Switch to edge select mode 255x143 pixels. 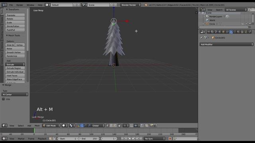tap(111, 126)
